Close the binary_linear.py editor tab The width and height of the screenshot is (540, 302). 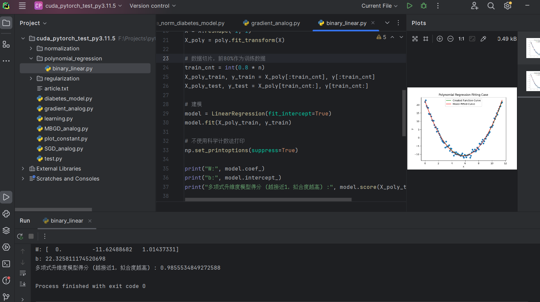tap(373, 23)
